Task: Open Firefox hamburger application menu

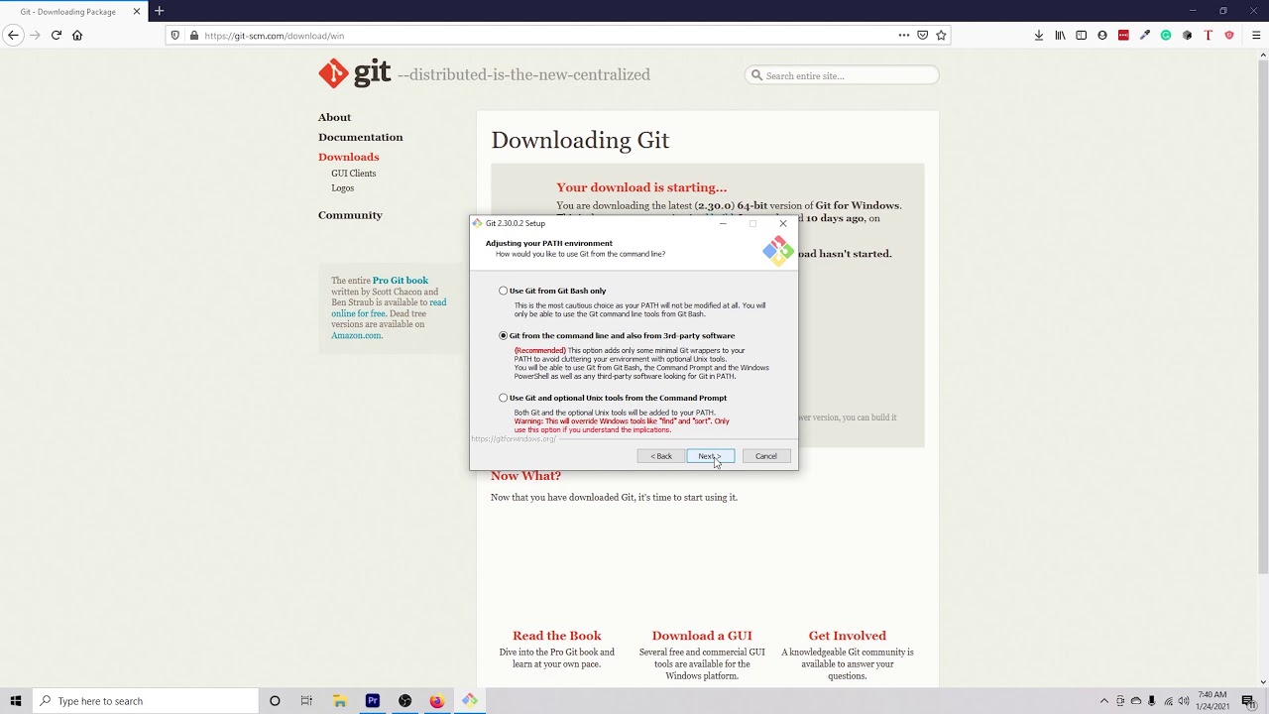Action: point(1256,35)
